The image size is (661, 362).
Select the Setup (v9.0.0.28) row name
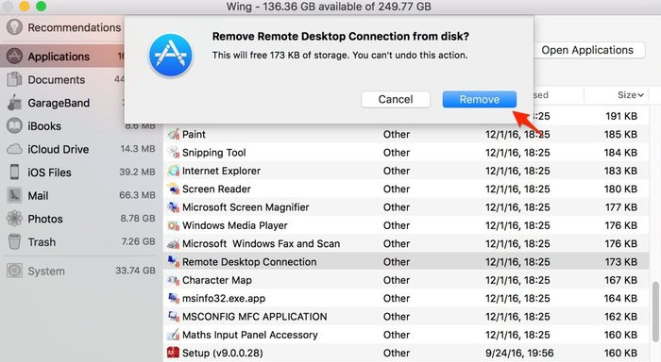(223, 353)
